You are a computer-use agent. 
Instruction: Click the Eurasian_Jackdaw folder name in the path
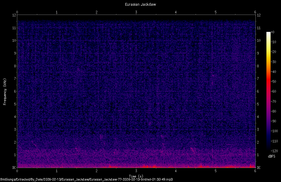click(74, 179)
